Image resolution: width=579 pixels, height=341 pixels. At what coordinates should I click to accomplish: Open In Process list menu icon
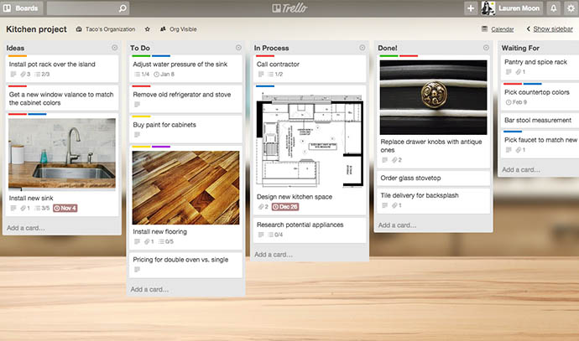click(x=363, y=48)
